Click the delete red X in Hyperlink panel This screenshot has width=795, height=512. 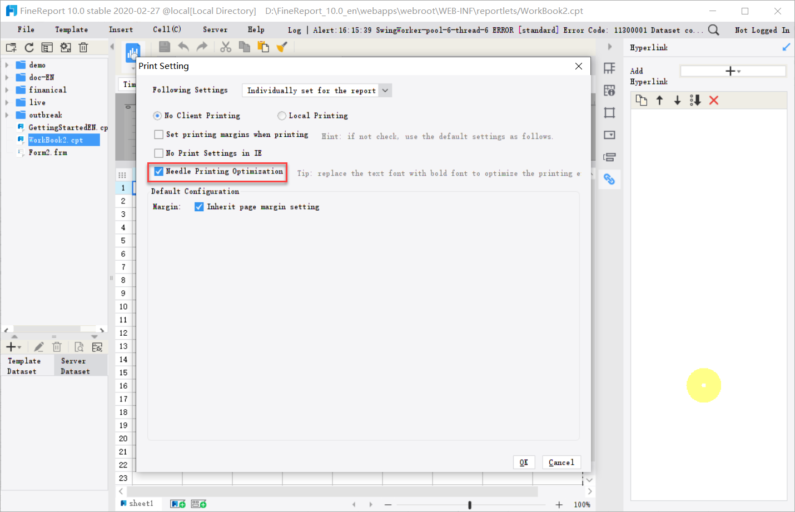tap(713, 101)
